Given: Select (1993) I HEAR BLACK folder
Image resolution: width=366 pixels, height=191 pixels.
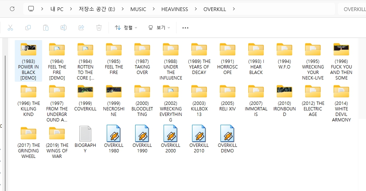Looking at the screenshot, I should click(x=256, y=58).
